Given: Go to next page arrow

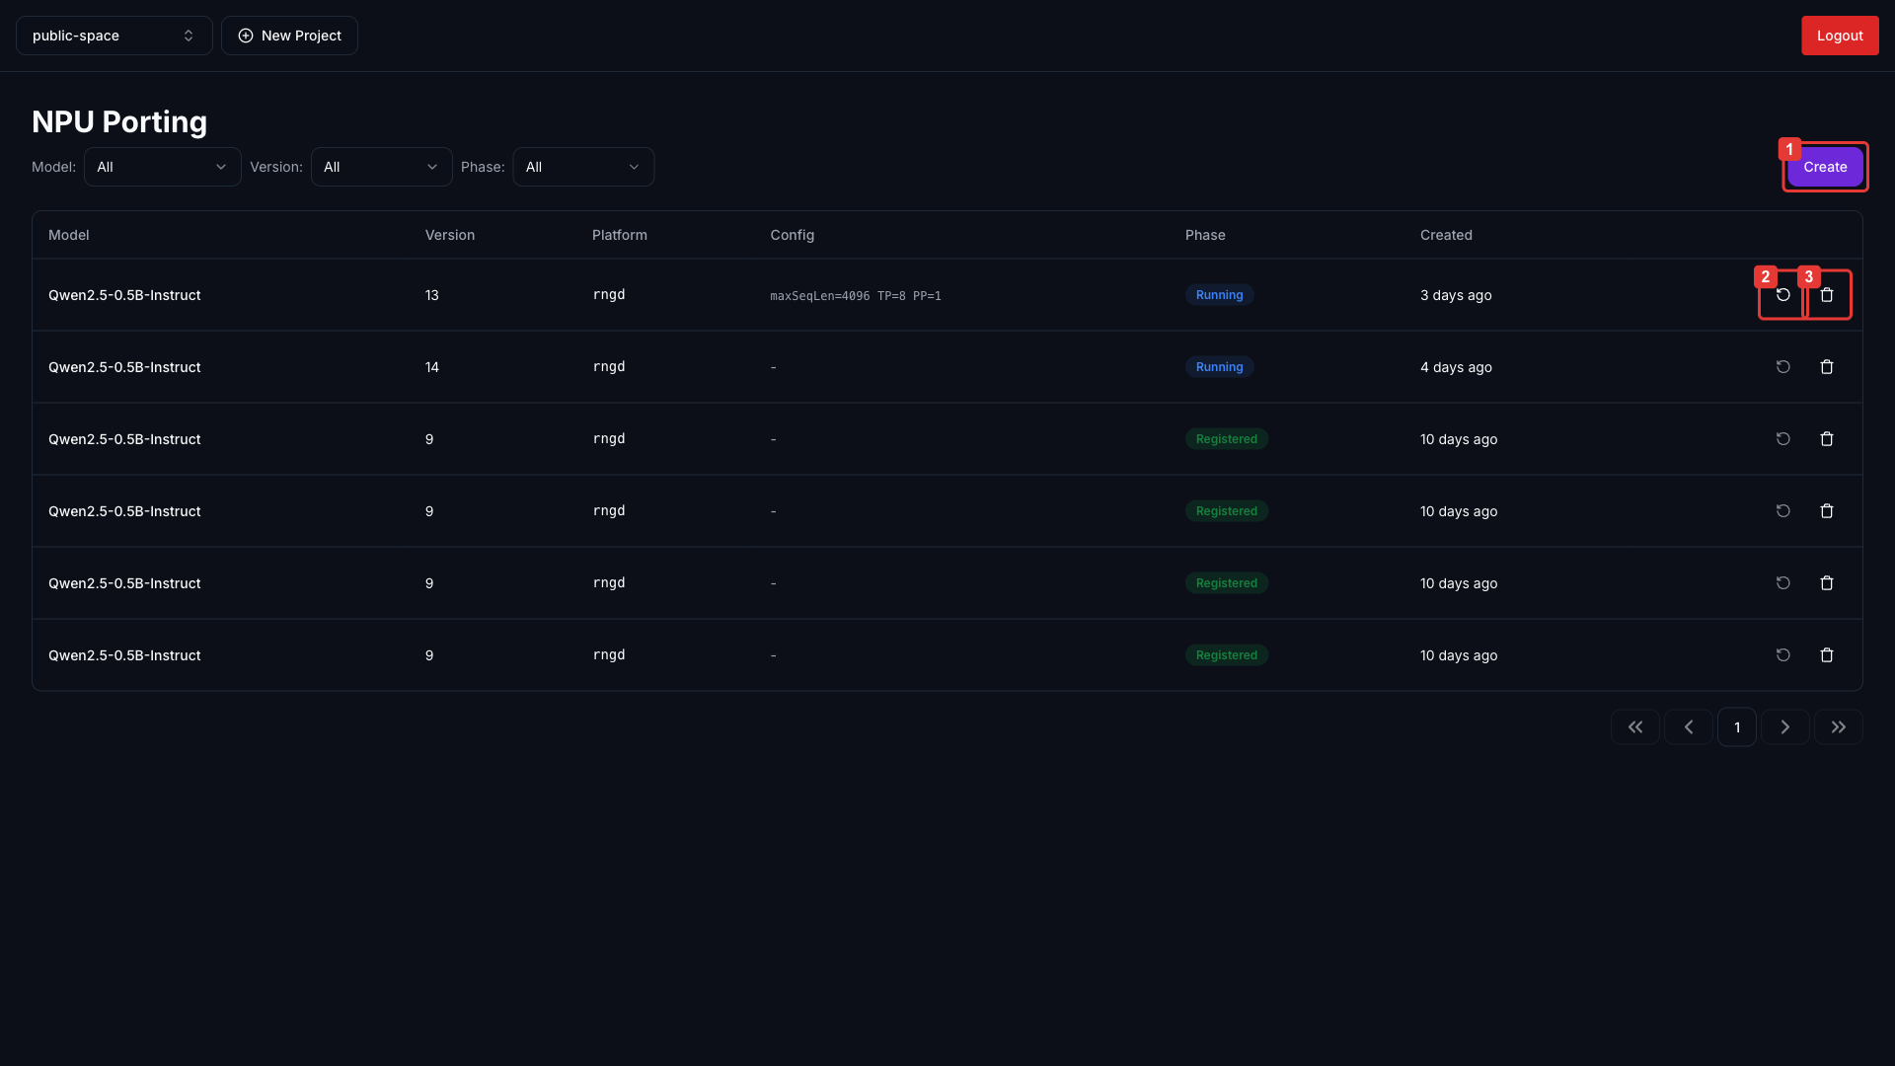Looking at the screenshot, I should click(x=1784, y=727).
